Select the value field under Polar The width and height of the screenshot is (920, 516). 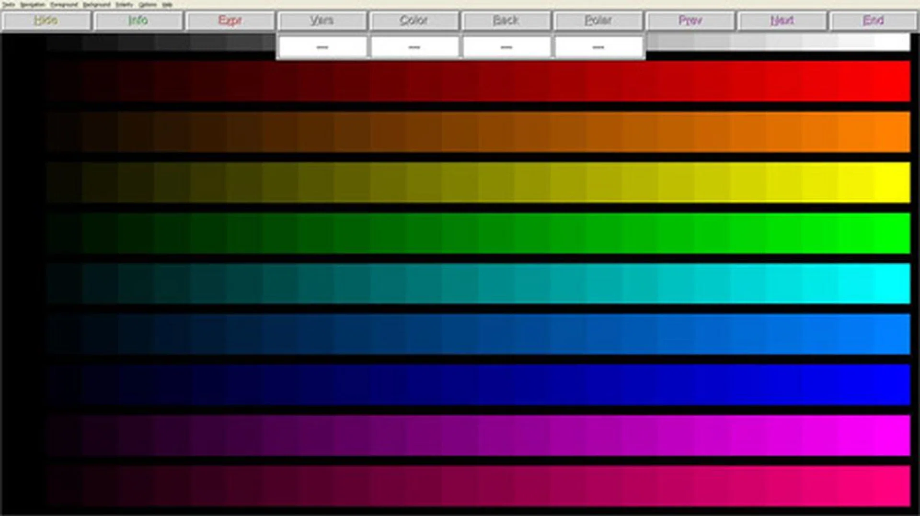click(598, 47)
